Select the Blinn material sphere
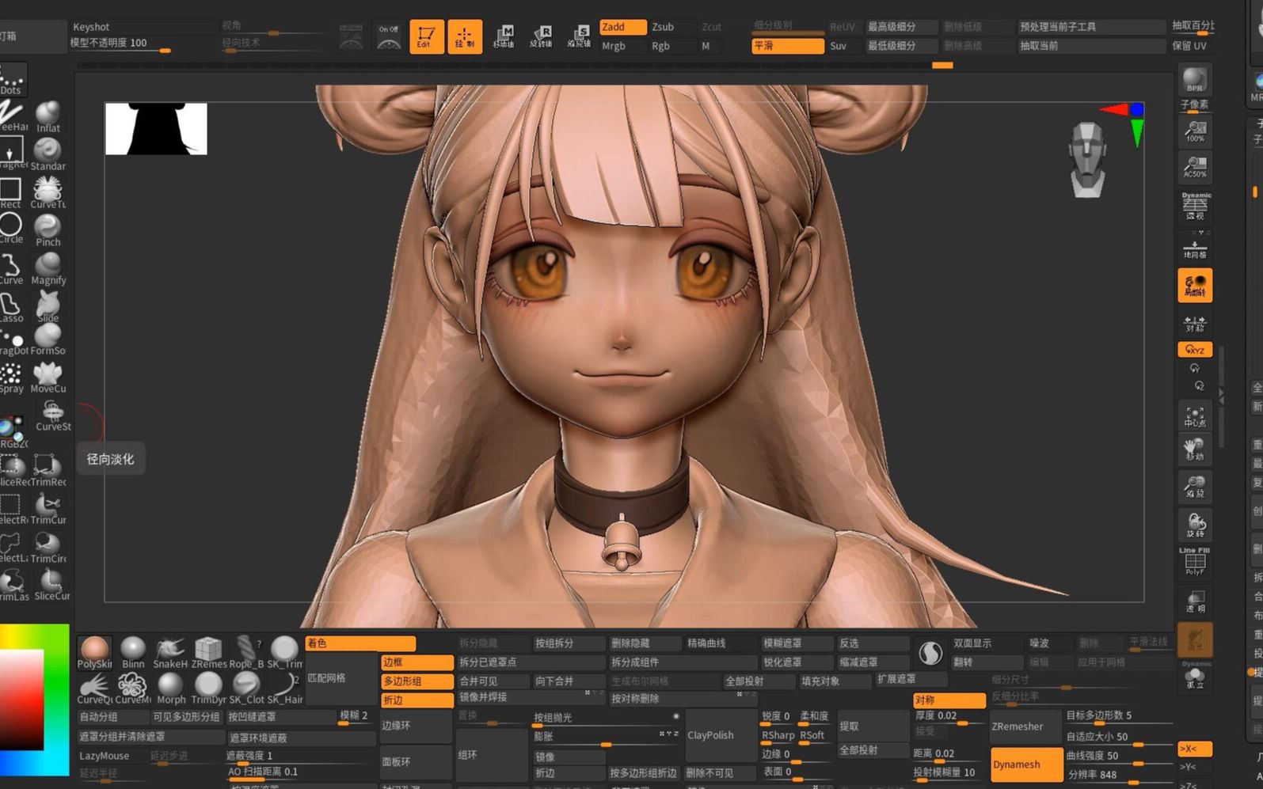1263x789 pixels. (x=133, y=653)
